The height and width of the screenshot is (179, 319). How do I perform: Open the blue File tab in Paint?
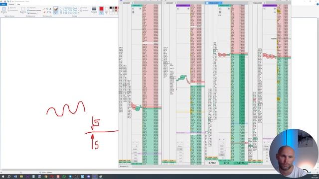(3, 4)
